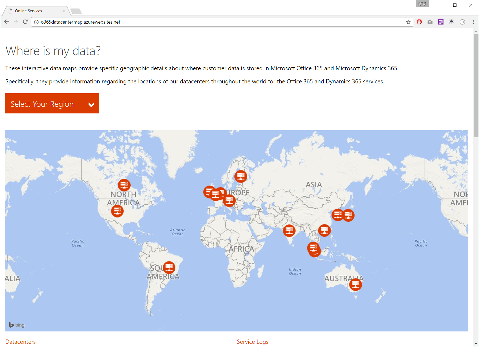Open the datacenter marker in Canada
479x347 pixels.
point(124,185)
